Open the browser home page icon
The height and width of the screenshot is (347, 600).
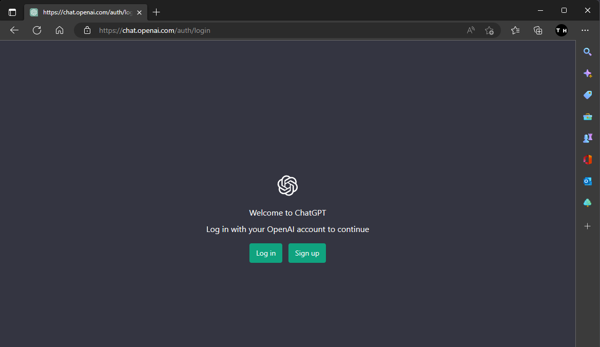point(60,30)
